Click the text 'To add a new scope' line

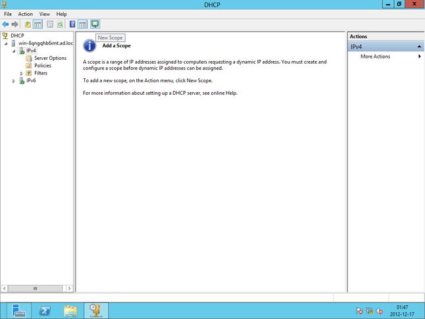pyautogui.click(x=148, y=80)
